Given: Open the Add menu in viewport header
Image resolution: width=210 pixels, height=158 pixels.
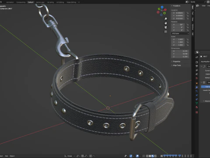Looking at the screenshot, I should tap(6, 156).
